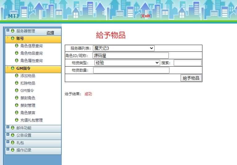Expand the 邮件功能 menu section
This screenshot has width=237, height=165.
coord(8,127)
